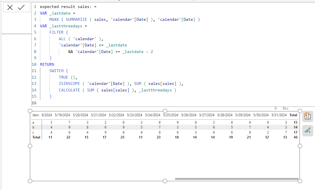Click 'VAR _lastdate =' in the formula
The width and height of the screenshot is (315, 190).
click(57, 13)
